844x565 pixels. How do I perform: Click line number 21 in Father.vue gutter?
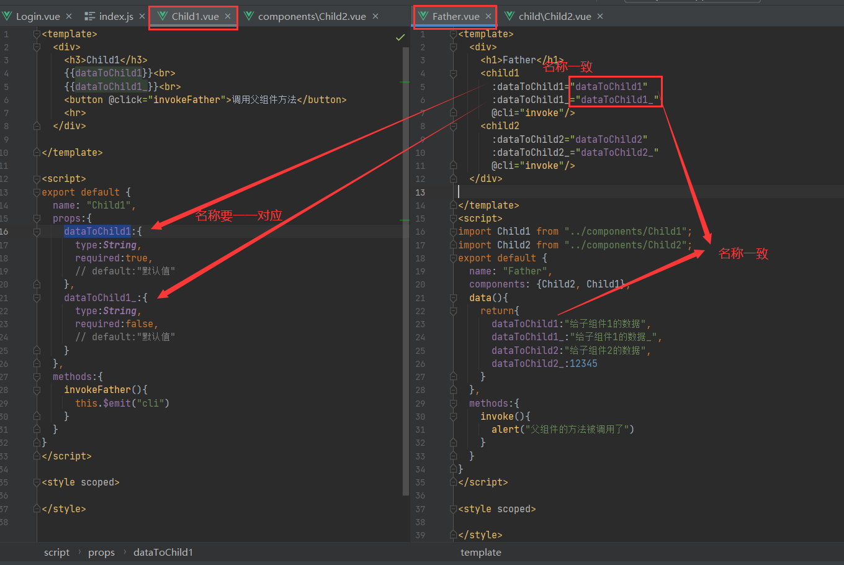[x=420, y=298]
